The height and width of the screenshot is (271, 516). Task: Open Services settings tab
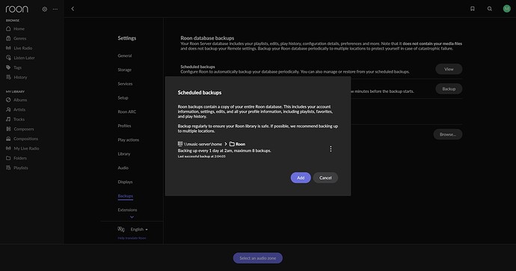point(125,84)
